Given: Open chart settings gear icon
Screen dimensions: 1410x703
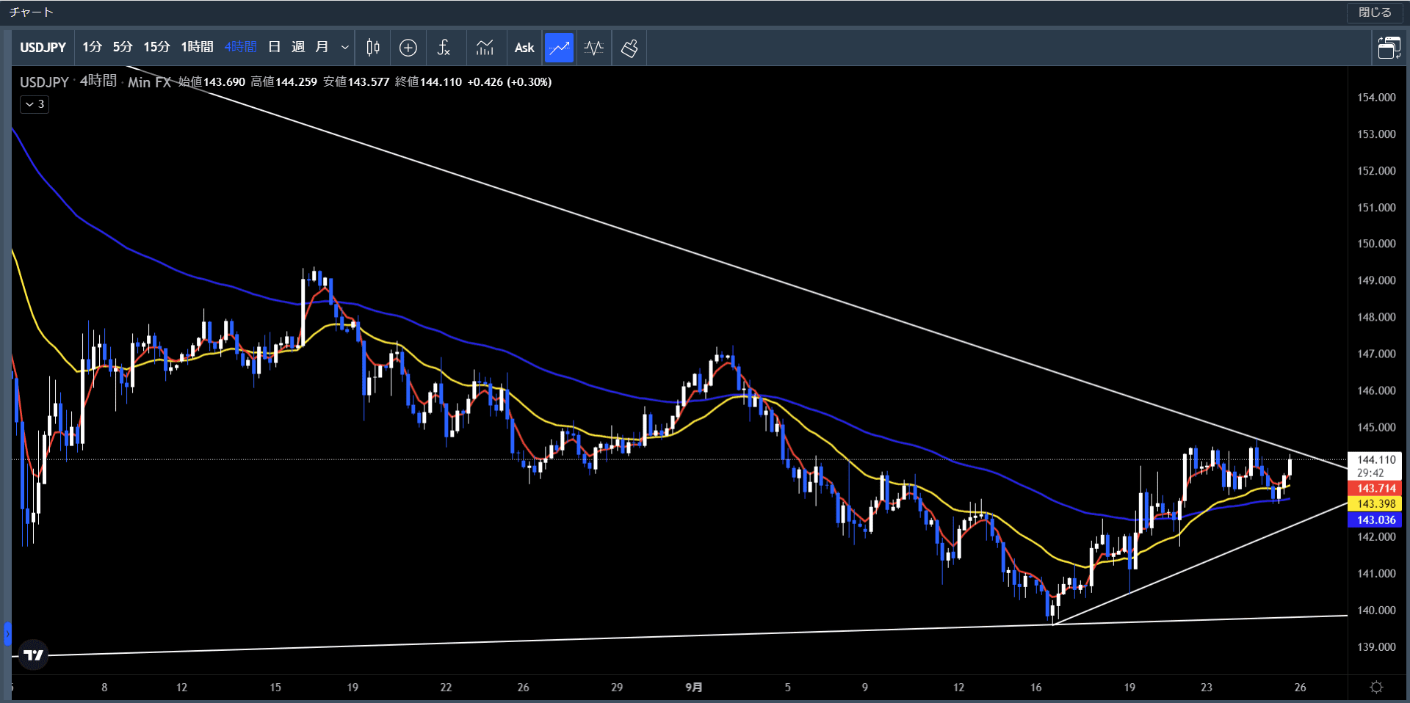Looking at the screenshot, I should (x=1376, y=687).
